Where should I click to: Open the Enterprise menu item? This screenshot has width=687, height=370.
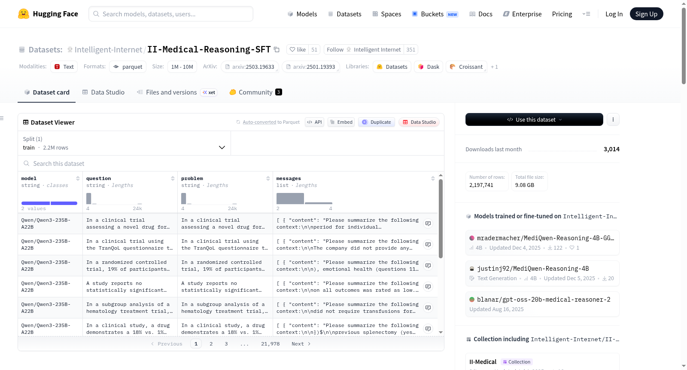[x=522, y=14]
